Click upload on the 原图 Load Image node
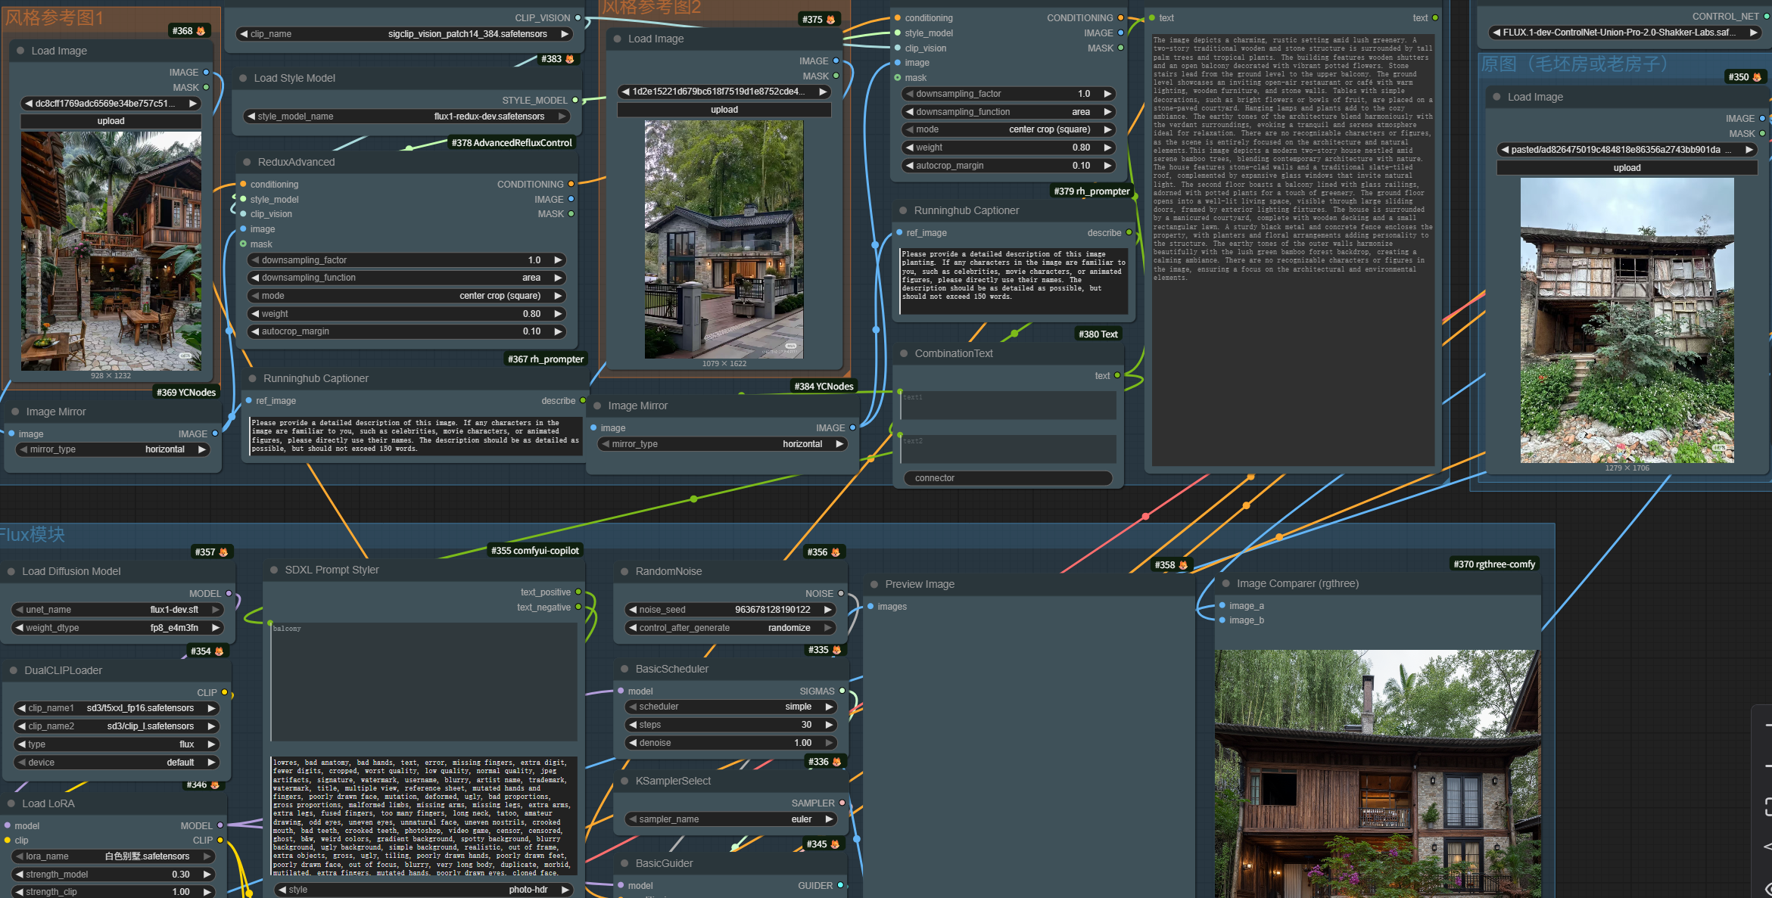The width and height of the screenshot is (1772, 898). coord(1626,167)
